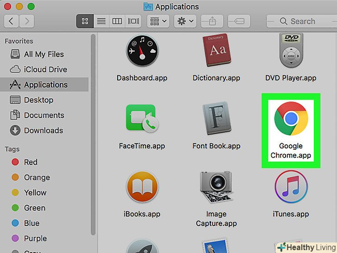Open the gear Action menu
Screen dimensions: 337x253
pyautogui.click(x=185, y=21)
